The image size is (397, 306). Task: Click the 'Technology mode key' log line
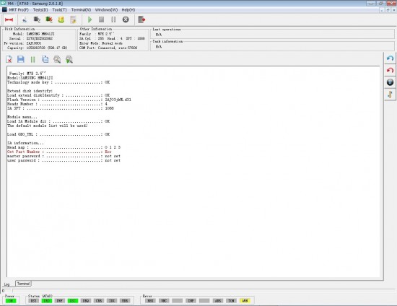(58, 82)
